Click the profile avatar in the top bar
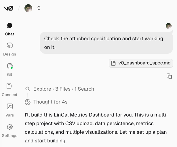The height and width of the screenshot is (147, 177). pyautogui.click(x=28, y=8)
